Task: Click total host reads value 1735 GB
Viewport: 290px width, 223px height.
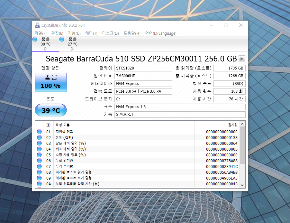Action: click(230, 68)
